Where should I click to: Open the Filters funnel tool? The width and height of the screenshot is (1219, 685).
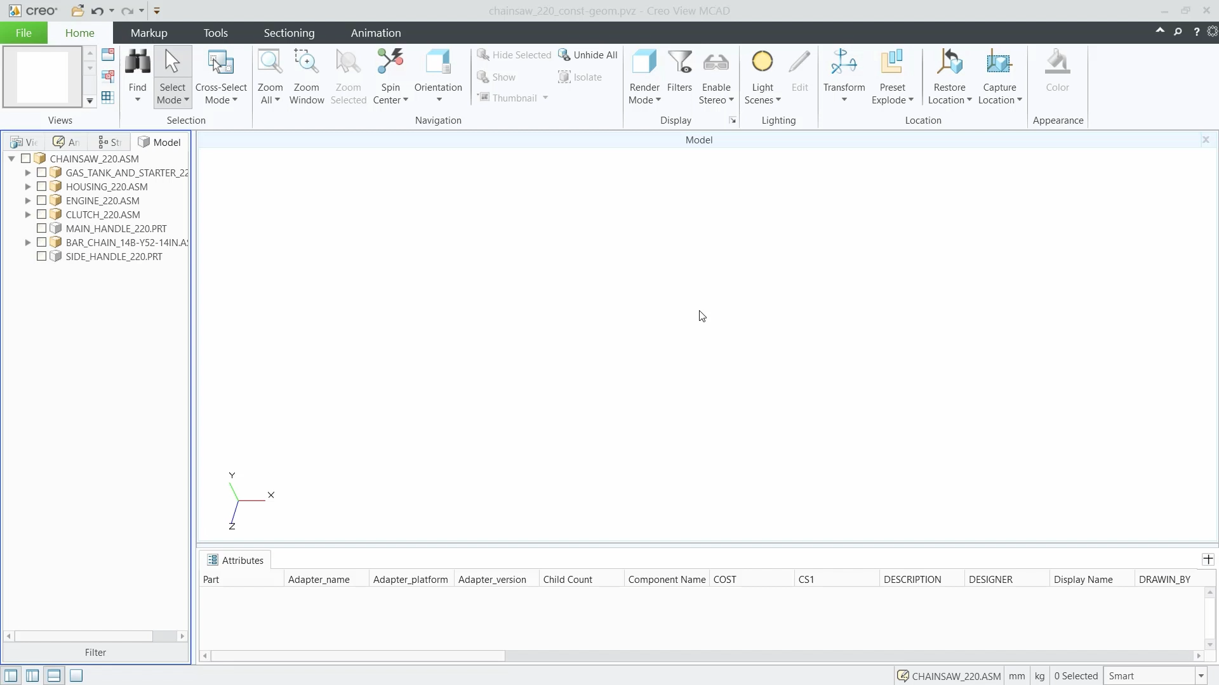point(679,62)
